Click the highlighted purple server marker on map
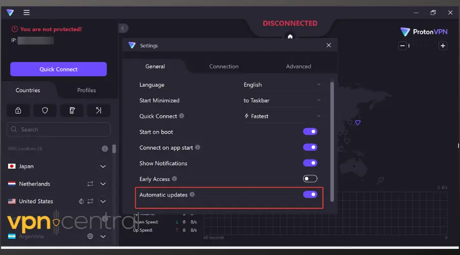Viewport: 460px width, 255px height. (358, 123)
